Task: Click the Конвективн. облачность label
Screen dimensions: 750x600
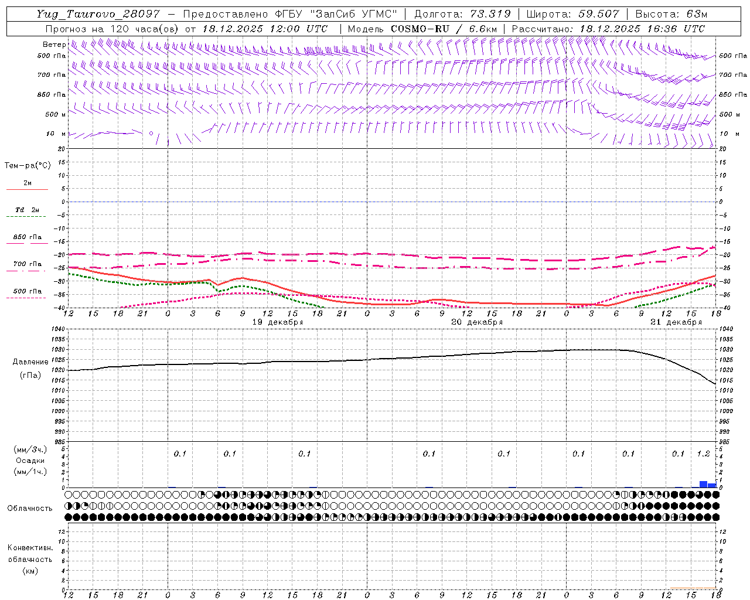Action: coord(30,554)
